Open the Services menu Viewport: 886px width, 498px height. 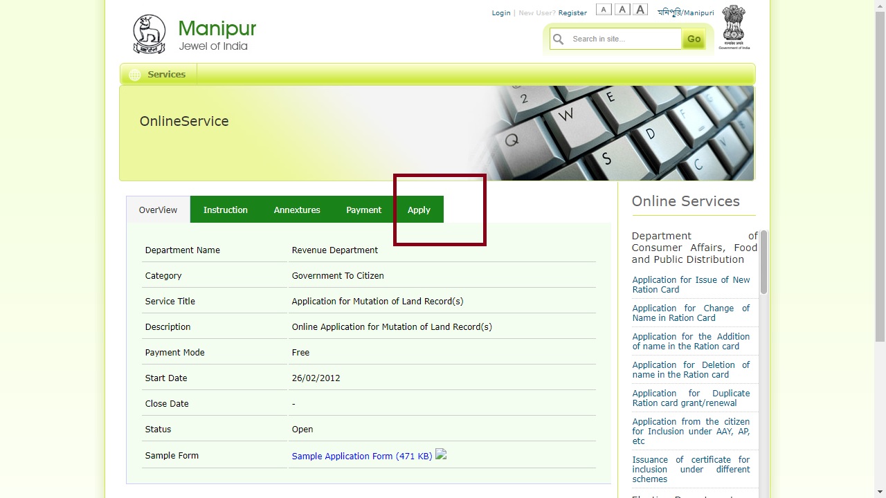[x=166, y=75]
